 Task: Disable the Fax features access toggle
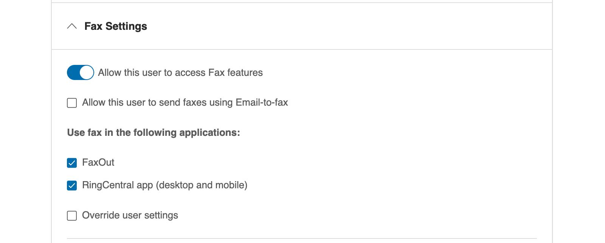pos(80,72)
